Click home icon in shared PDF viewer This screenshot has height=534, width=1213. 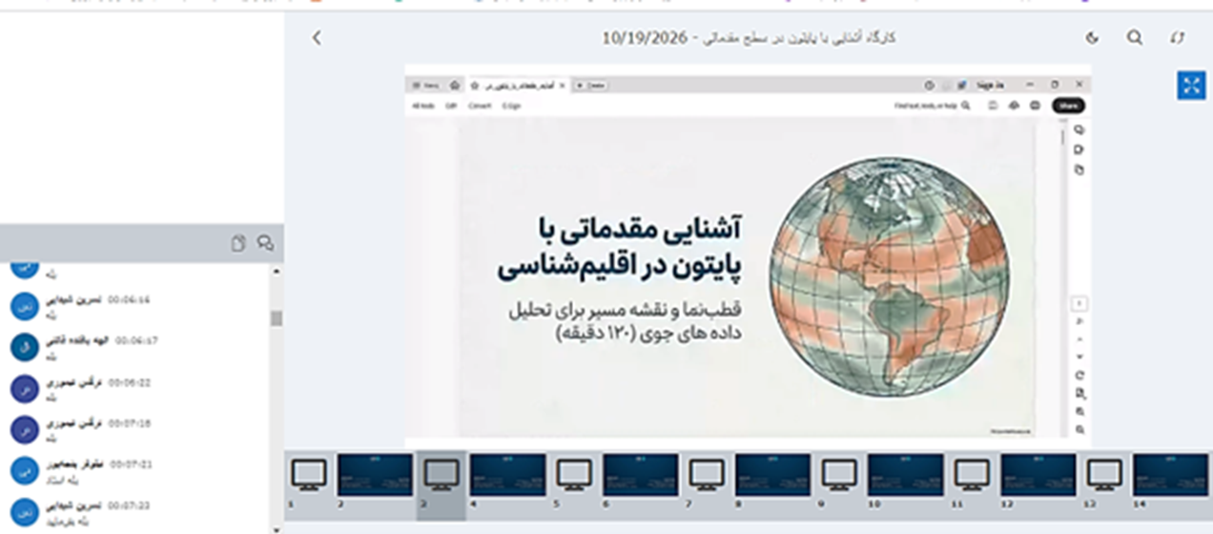coord(455,85)
